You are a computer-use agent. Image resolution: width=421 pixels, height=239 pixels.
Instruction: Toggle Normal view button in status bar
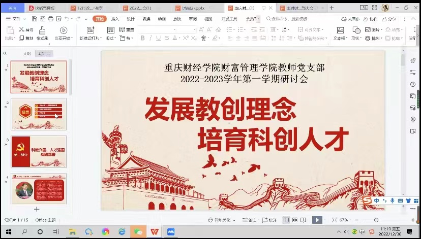286,220
